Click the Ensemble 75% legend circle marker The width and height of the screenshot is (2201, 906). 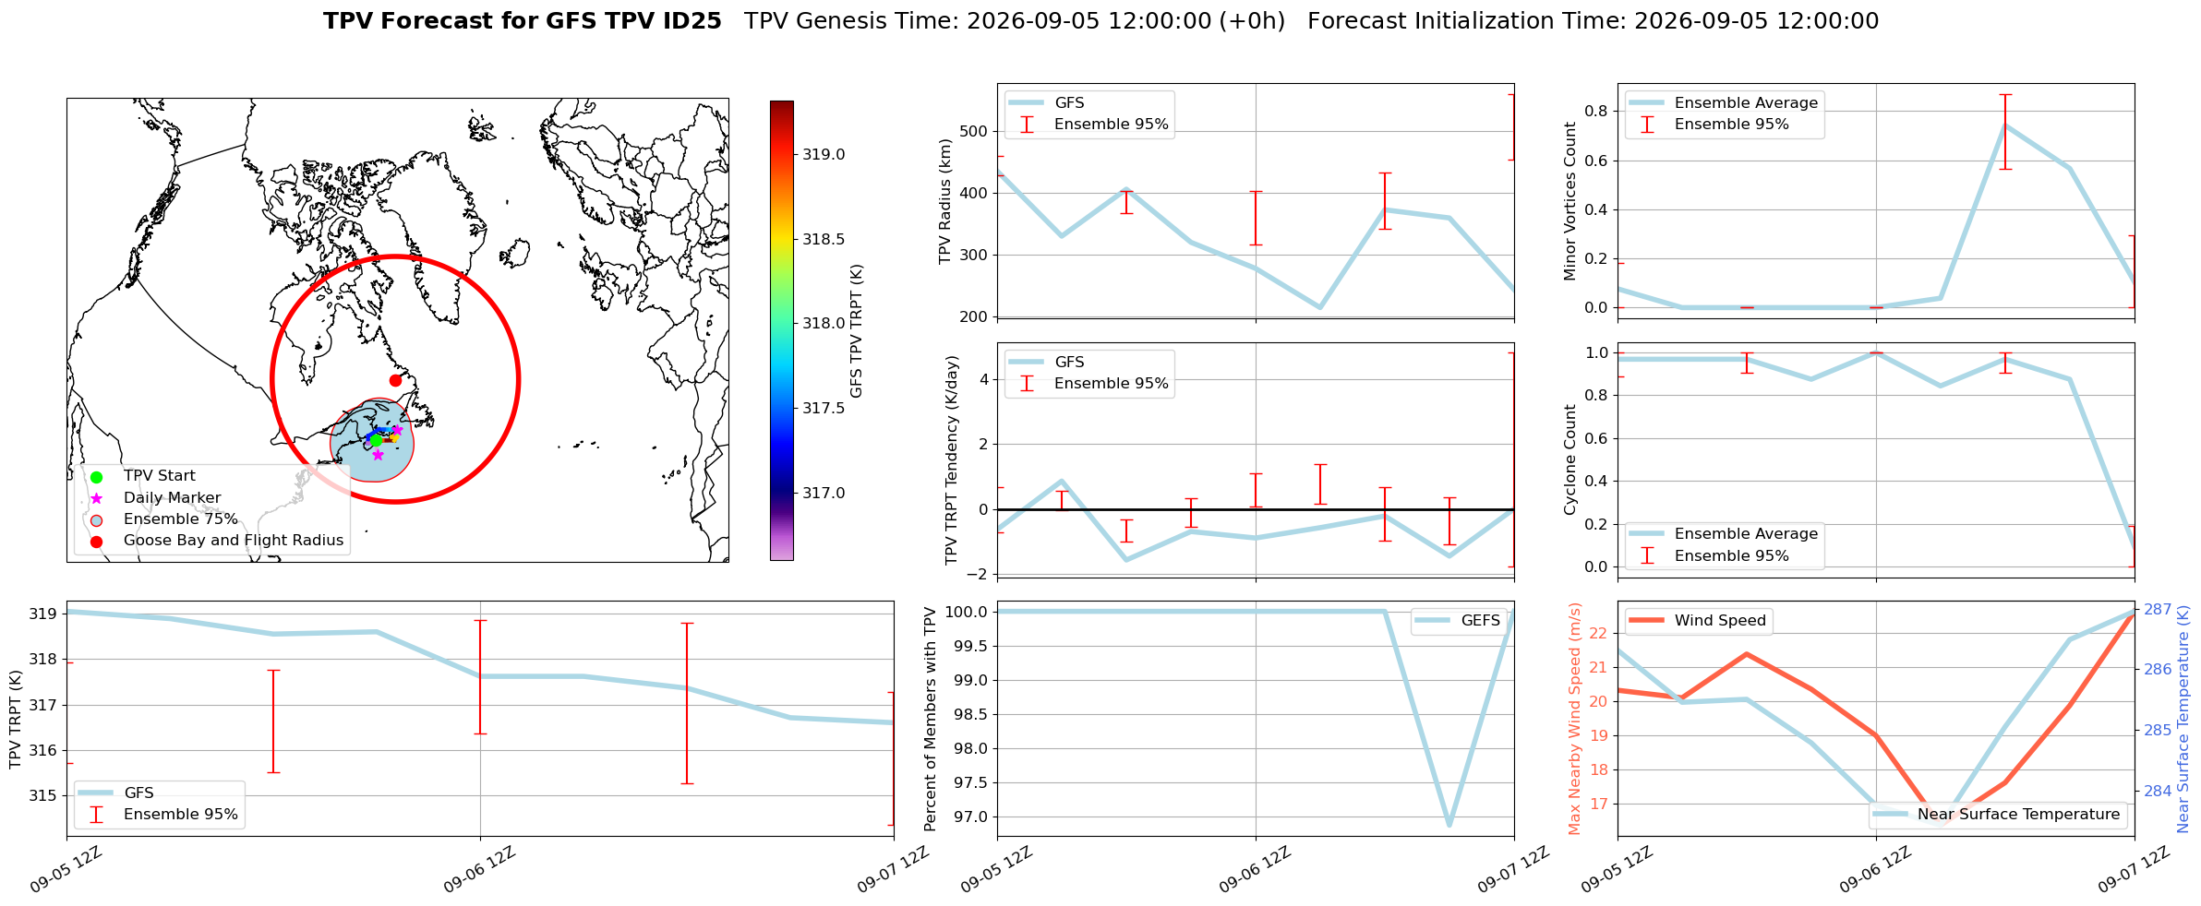pos(96,519)
